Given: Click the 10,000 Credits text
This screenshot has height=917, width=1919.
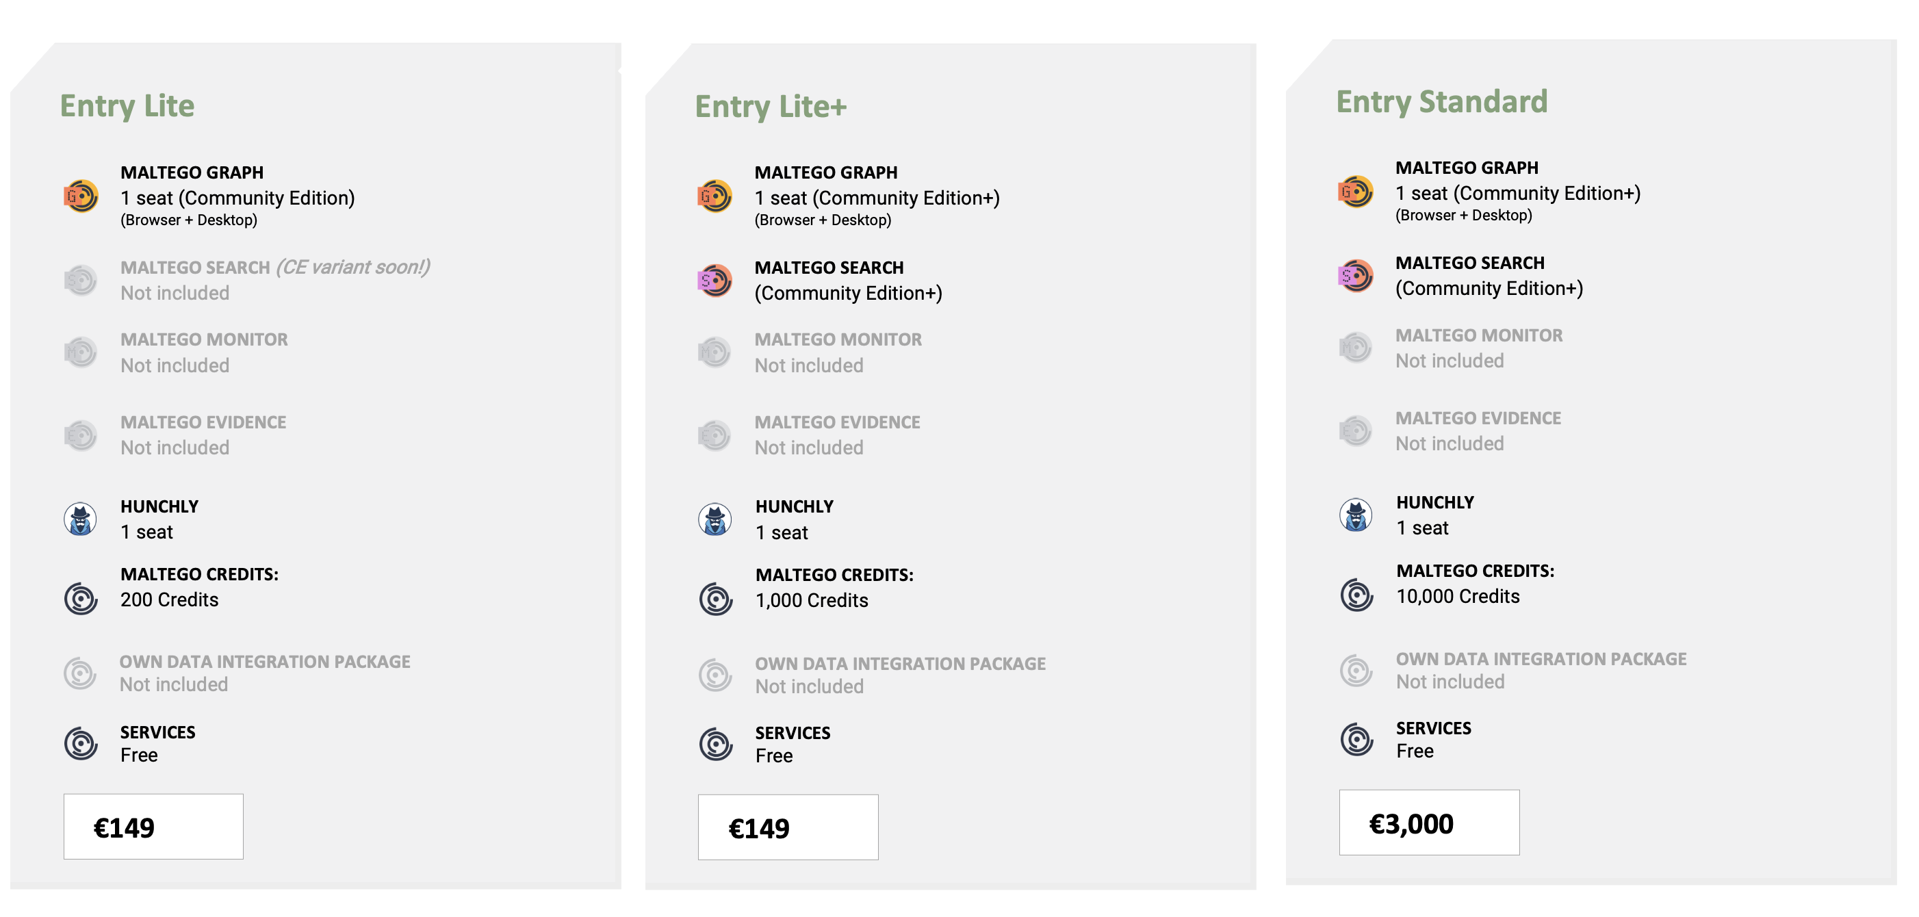Looking at the screenshot, I should point(1457,596).
